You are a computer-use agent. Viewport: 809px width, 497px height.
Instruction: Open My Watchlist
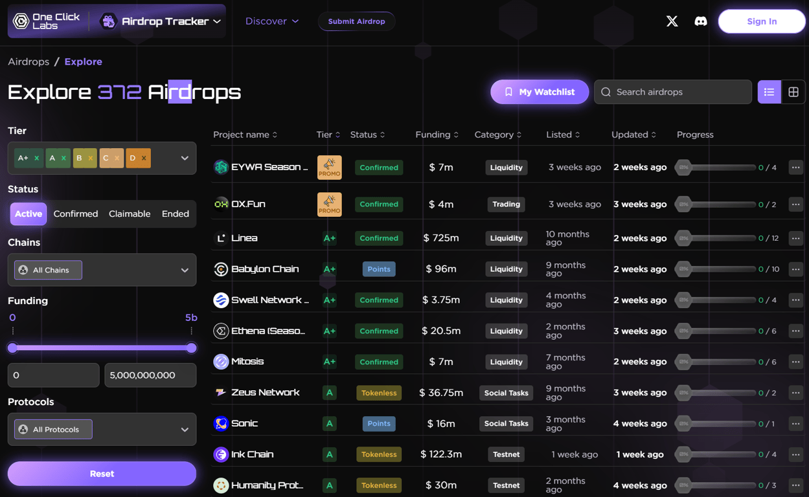(540, 91)
